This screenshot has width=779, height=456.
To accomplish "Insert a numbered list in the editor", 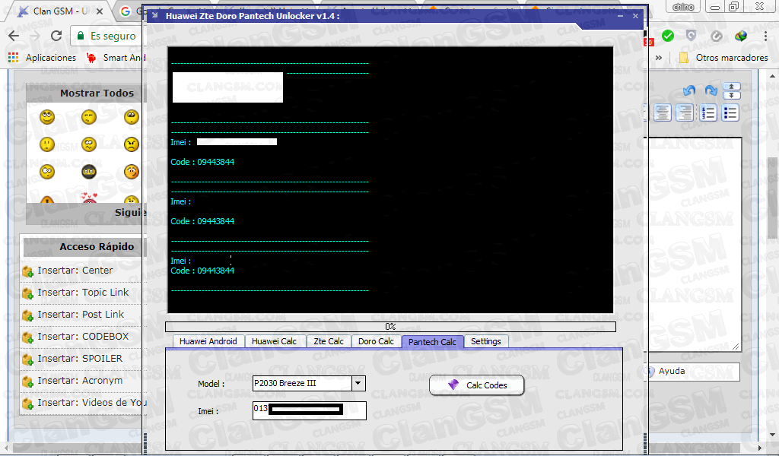I will click(x=708, y=113).
